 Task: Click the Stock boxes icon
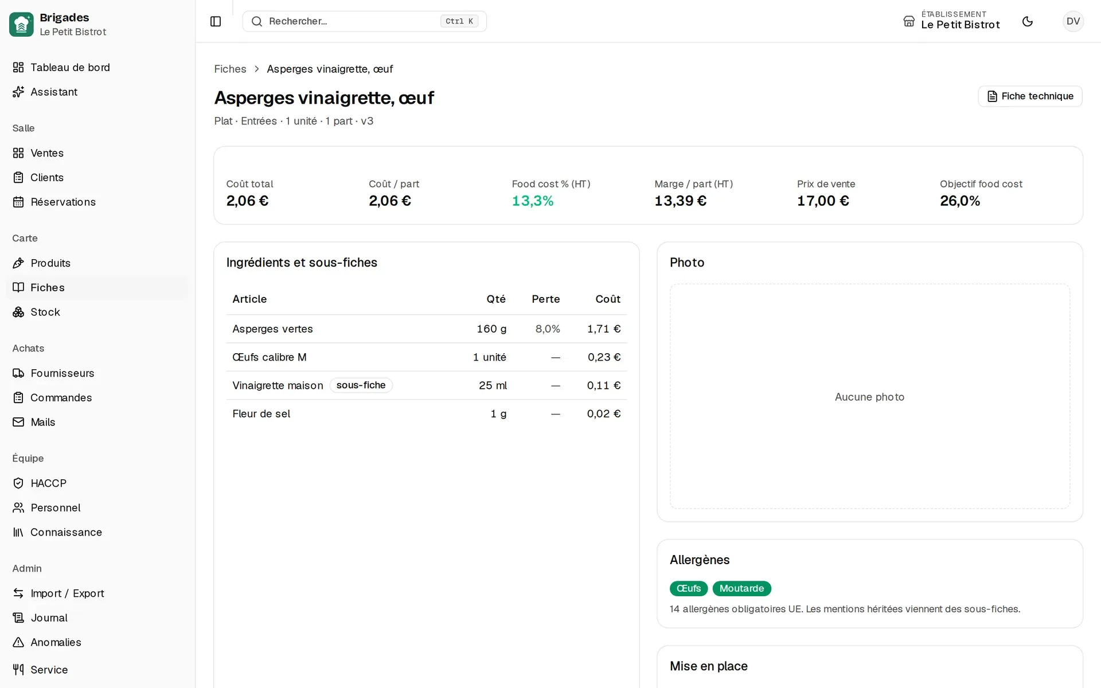(18, 312)
